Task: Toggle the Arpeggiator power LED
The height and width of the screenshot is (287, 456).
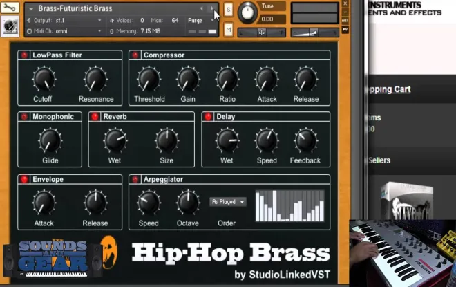Action: (x=135, y=179)
